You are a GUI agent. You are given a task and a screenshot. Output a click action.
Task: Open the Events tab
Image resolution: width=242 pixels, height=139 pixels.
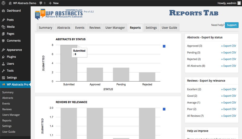(x=80, y=27)
